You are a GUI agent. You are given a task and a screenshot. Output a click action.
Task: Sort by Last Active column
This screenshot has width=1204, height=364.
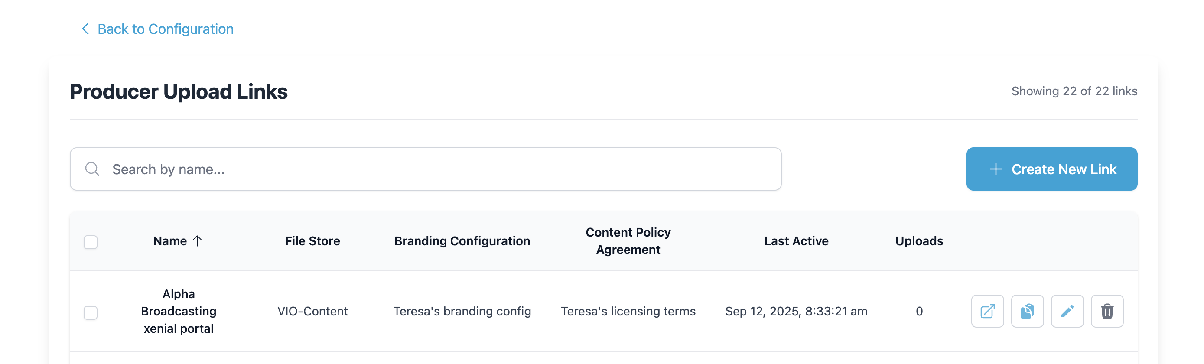click(x=796, y=241)
